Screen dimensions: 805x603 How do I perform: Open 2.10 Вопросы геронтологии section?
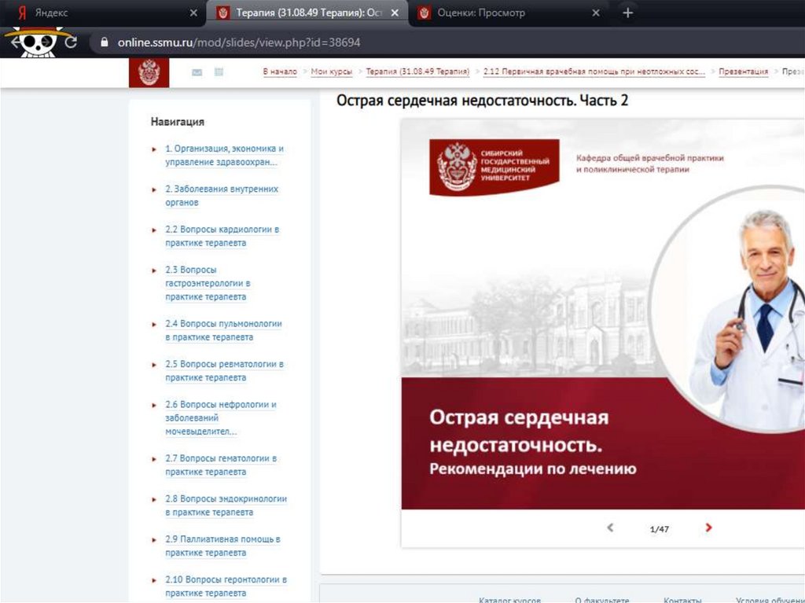coord(226,586)
